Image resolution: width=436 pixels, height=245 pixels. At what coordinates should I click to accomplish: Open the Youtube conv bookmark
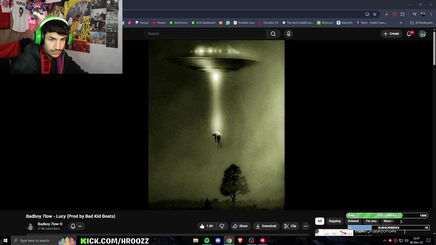tap(244, 23)
